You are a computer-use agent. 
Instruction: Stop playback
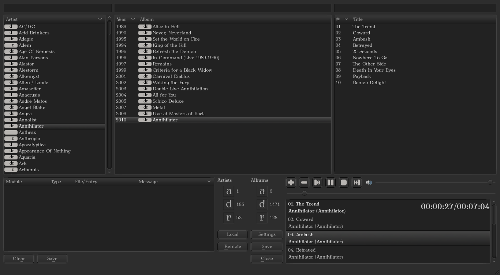[x=344, y=182]
